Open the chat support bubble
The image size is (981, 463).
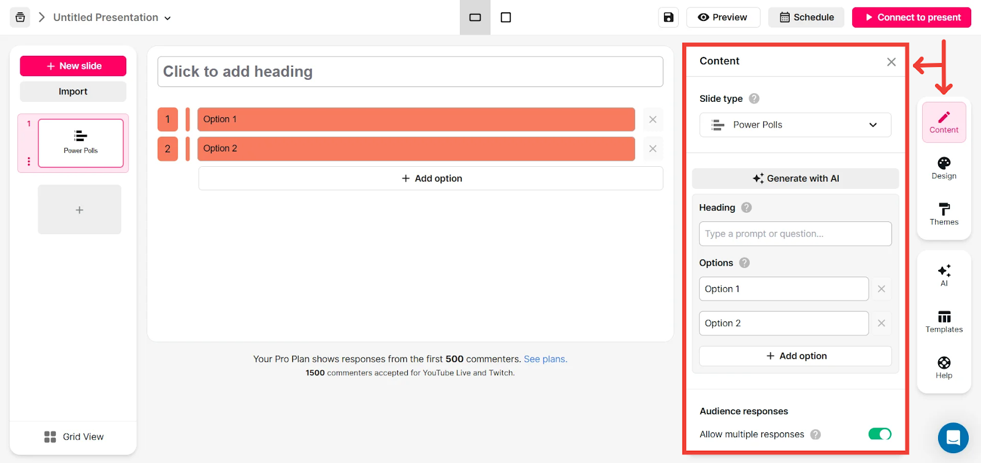[x=953, y=438]
